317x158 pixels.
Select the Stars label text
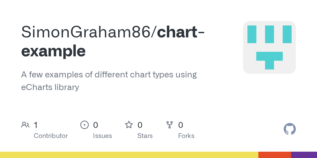point(145,136)
